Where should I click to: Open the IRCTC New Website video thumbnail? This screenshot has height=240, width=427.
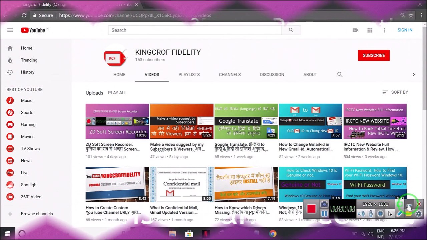click(x=375, y=121)
